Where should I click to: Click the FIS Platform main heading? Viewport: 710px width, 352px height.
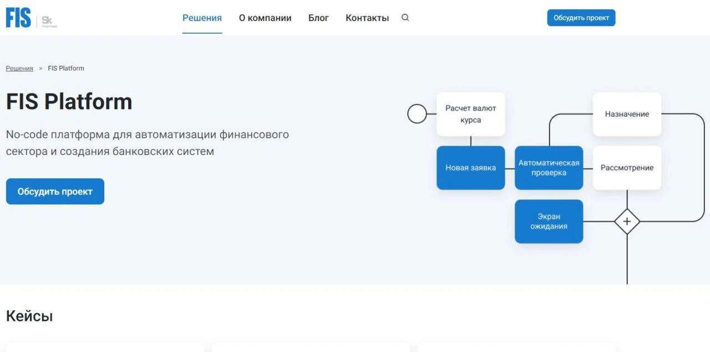click(x=69, y=102)
